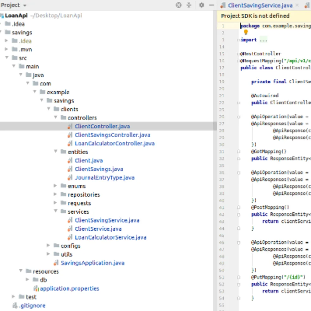Screen dimensions: 311x311
Task: Select the LoanApi project root
Action: click(16, 16)
